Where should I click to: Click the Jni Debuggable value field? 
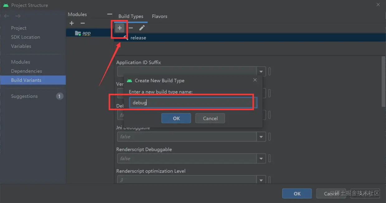[x=187, y=137]
